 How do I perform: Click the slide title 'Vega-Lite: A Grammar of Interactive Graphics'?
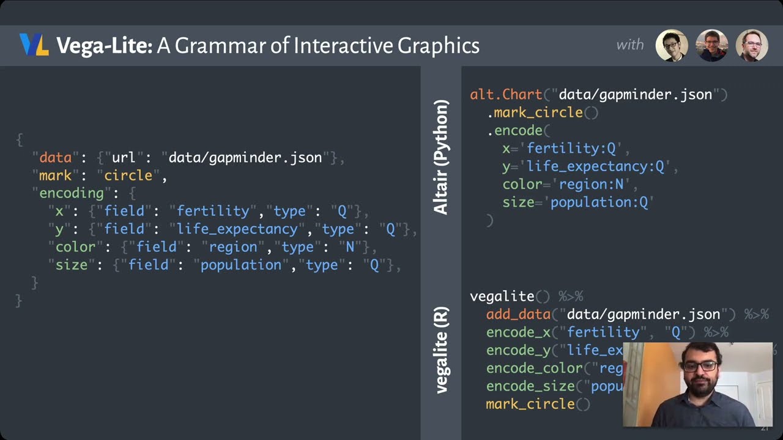point(268,46)
